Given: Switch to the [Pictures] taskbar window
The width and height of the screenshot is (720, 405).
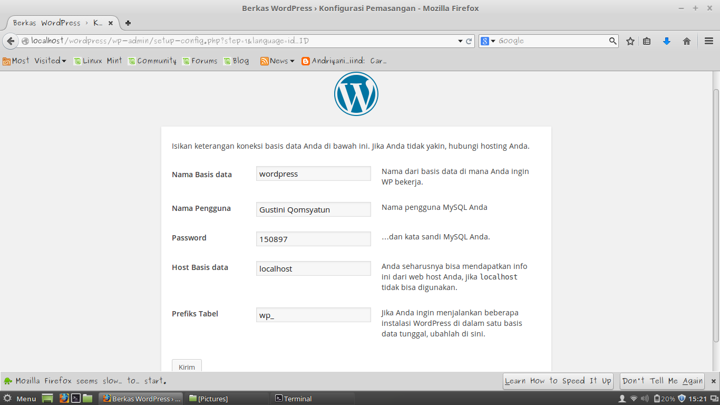Looking at the screenshot, I should pyautogui.click(x=228, y=399).
